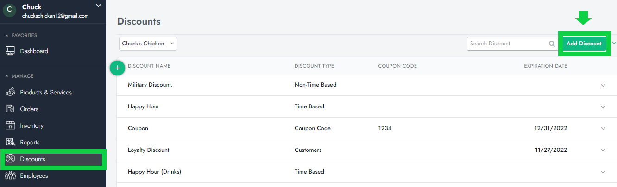Click the Employees people icon
Image resolution: width=617 pixels, height=187 pixels.
tap(10, 175)
